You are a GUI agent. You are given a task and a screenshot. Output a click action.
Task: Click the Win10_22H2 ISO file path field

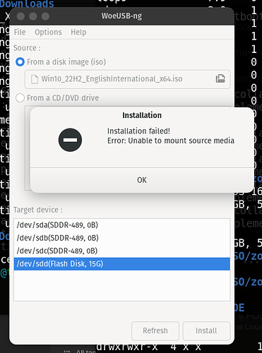(128, 79)
